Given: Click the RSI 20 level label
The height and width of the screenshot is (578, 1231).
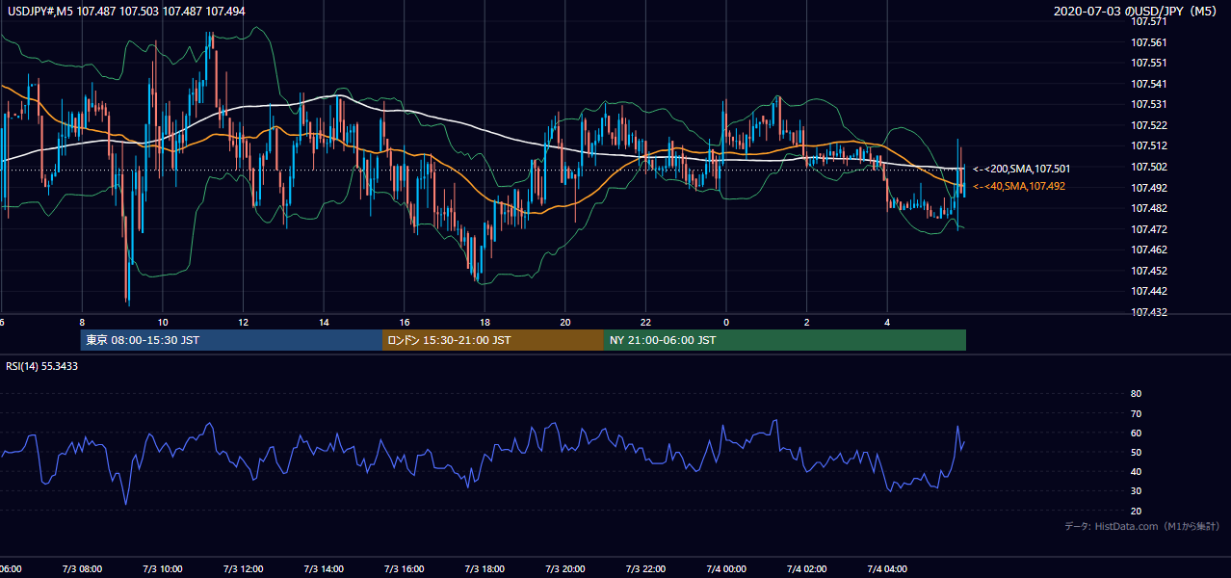Looking at the screenshot, I should coord(1136,511).
